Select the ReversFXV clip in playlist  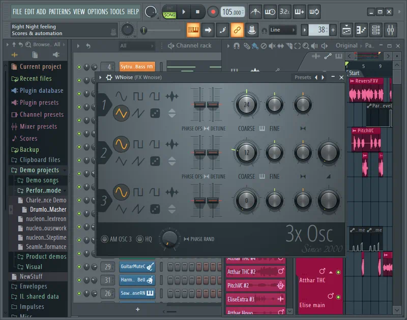(x=366, y=90)
